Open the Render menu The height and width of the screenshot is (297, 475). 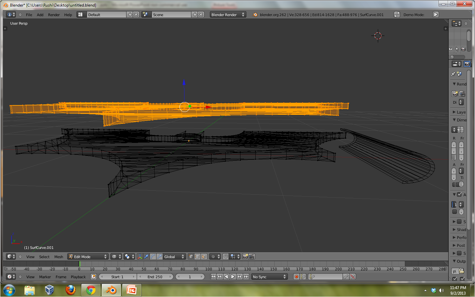tap(54, 14)
